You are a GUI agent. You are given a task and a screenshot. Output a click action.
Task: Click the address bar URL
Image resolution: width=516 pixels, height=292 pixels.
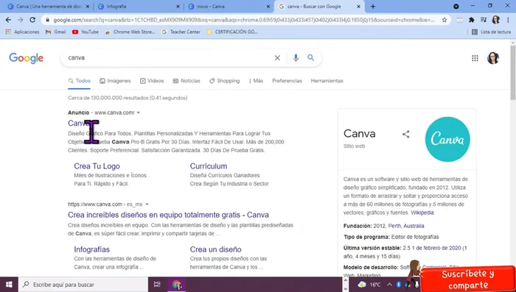pyautogui.click(x=243, y=20)
